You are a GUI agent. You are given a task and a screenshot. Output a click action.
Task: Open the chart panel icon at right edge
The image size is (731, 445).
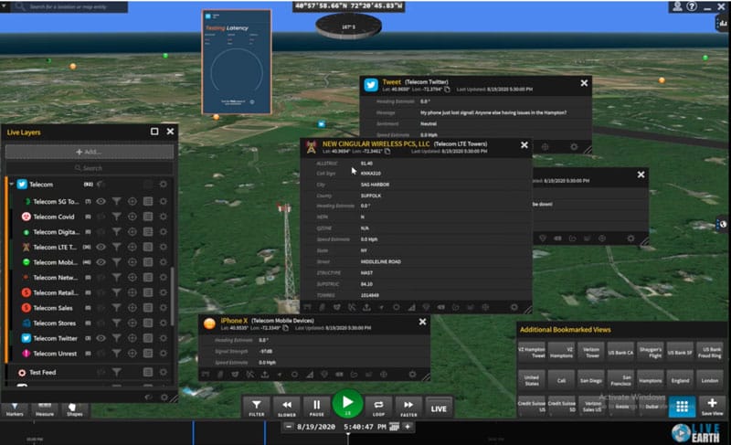(723, 23)
